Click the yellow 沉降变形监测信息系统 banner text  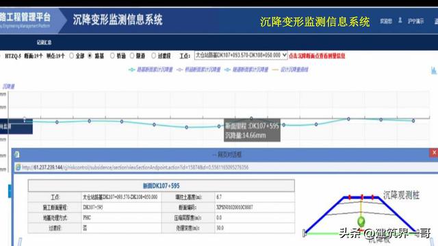[315, 22]
